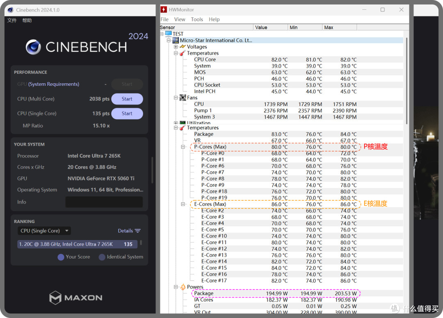Click the Value column header
The width and height of the screenshot is (443, 318).
tap(270, 27)
